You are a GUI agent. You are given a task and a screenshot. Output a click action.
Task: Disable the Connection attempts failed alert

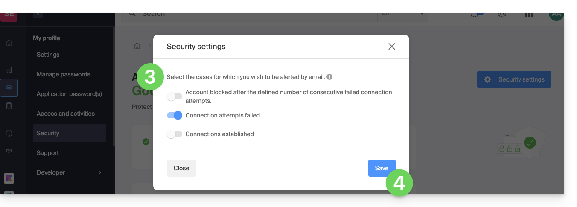click(x=175, y=115)
